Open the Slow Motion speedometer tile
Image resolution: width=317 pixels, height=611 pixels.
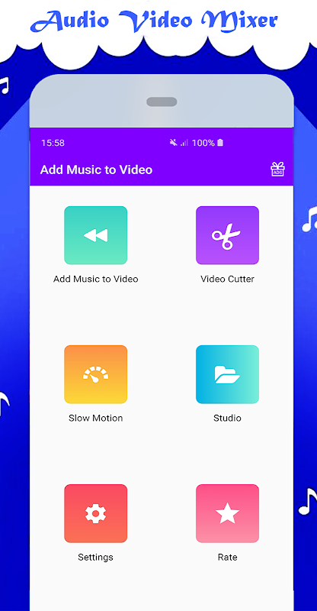[96, 374]
